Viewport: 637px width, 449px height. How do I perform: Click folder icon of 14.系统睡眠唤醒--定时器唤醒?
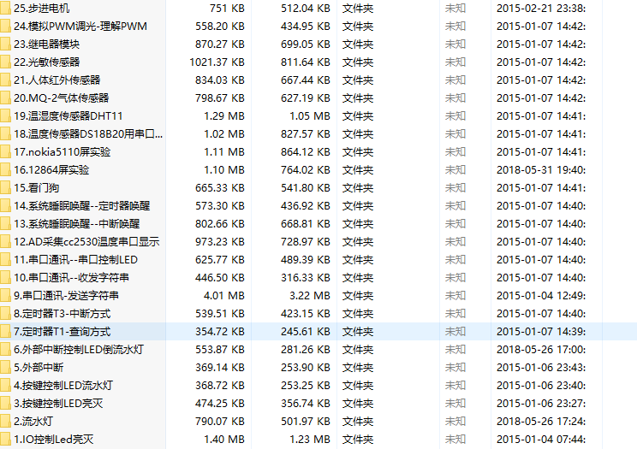[5, 205]
